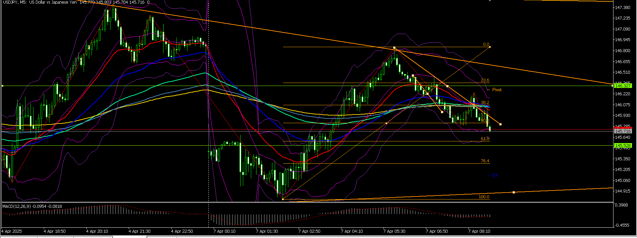Select the 61.8 Fibonacci level label

coord(485,139)
